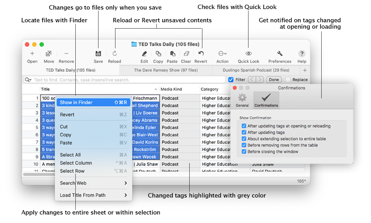Select the Julia Shaw row Podcast cell
Image resolution: width=371 pixels, height=223 pixels.
pos(180,164)
